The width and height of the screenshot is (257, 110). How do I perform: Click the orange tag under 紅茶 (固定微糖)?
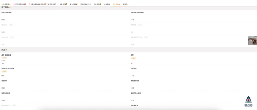pyautogui.click(x=4, y=58)
